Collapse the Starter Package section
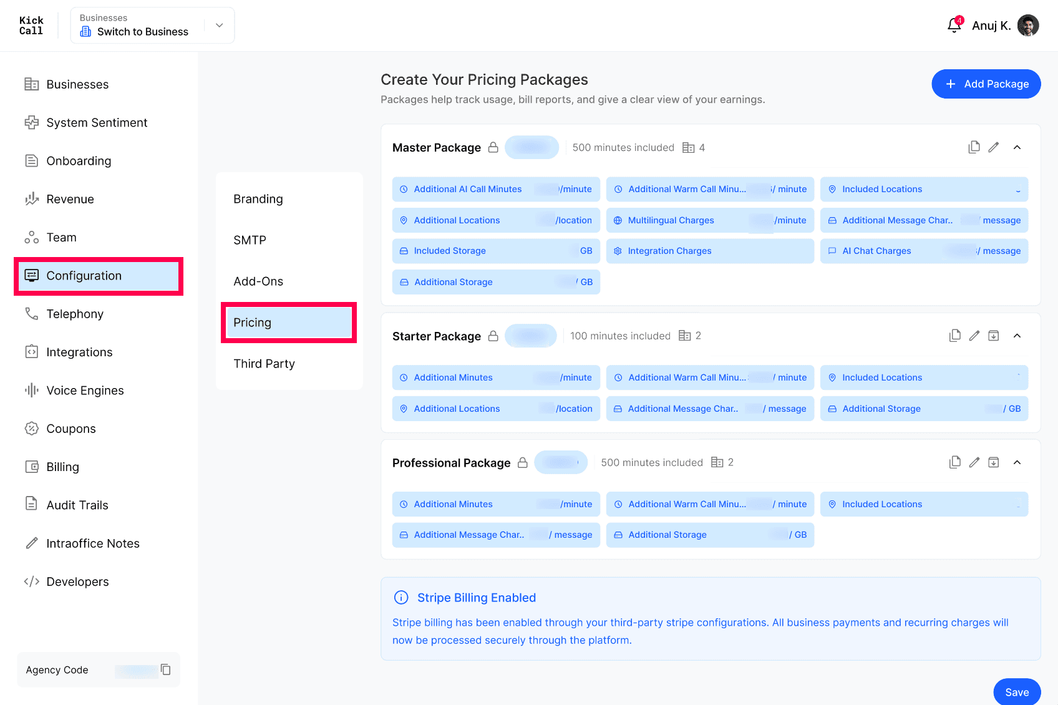 1017,336
